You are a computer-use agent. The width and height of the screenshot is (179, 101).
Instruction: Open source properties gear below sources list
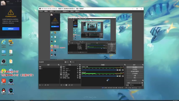click(66, 85)
